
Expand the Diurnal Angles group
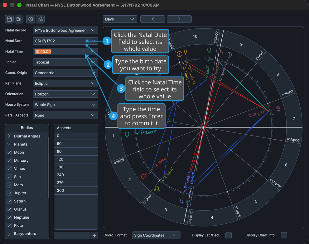click(9, 136)
